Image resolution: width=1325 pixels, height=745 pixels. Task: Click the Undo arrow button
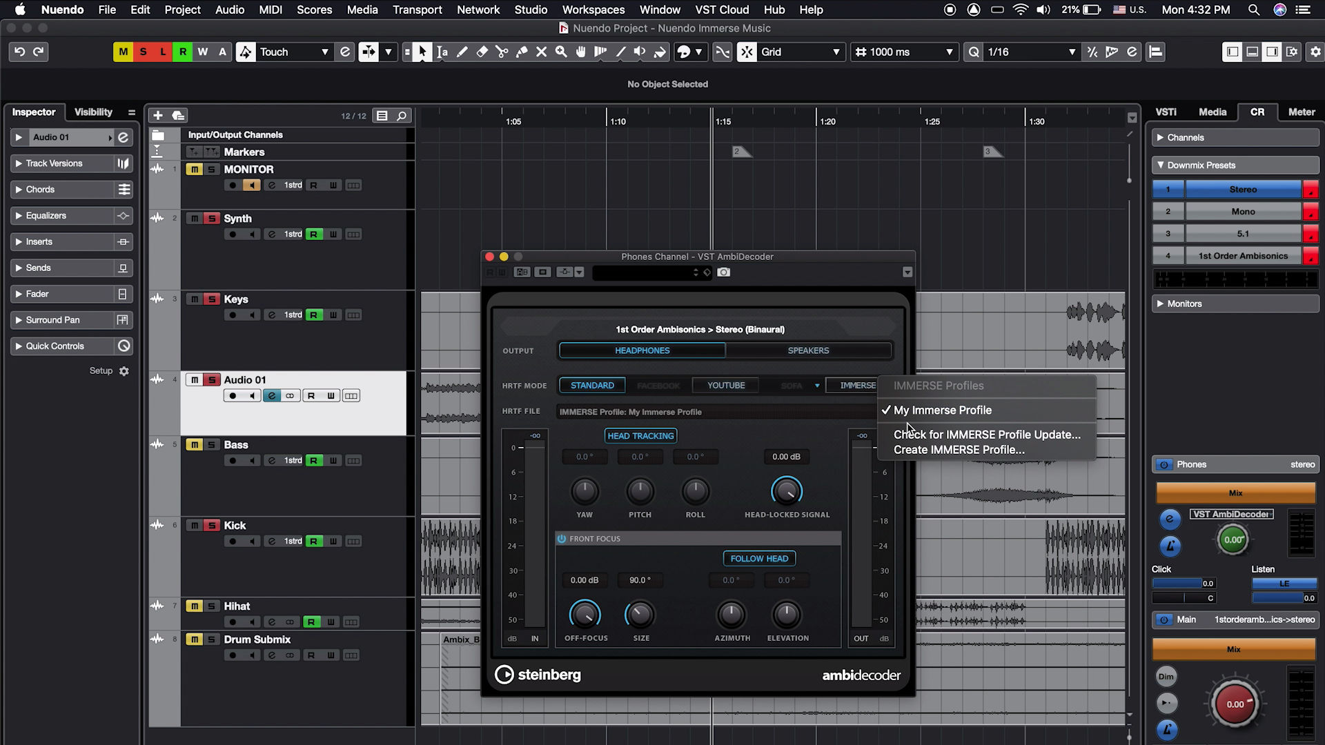[x=19, y=52]
